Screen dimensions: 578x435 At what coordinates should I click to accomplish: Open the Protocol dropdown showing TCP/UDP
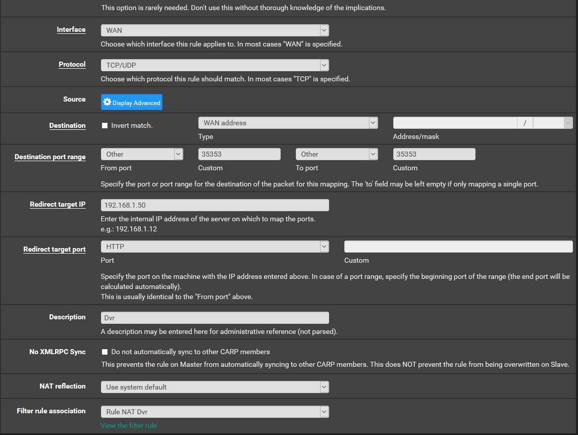click(215, 65)
